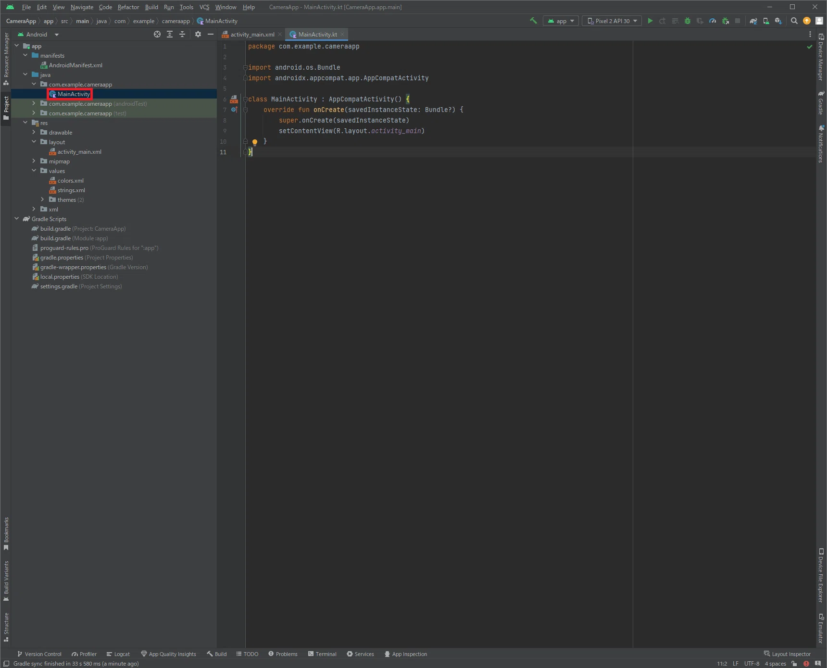827x668 pixels.
Task: Attach debugger to Android process icon
Action: 725,21
